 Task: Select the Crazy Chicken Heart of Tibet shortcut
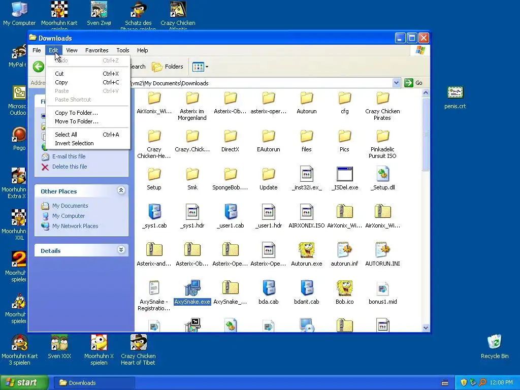click(x=138, y=350)
